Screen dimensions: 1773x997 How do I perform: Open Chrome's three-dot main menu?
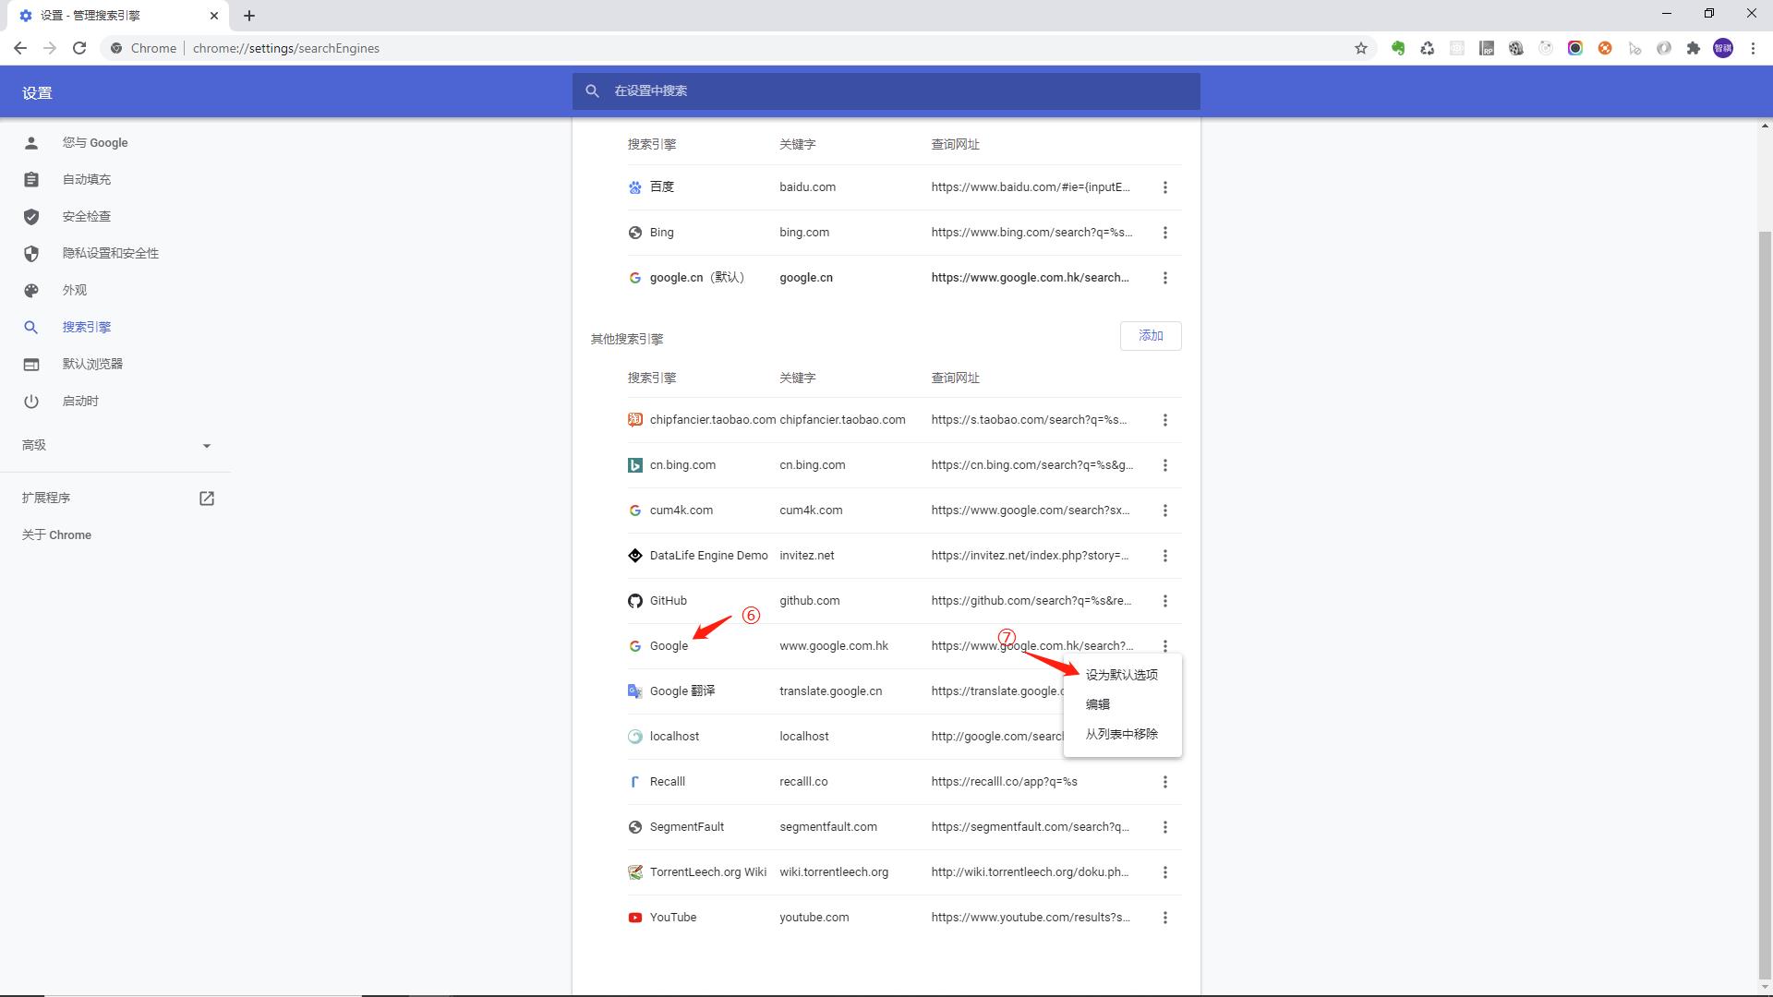coord(1753,48)
